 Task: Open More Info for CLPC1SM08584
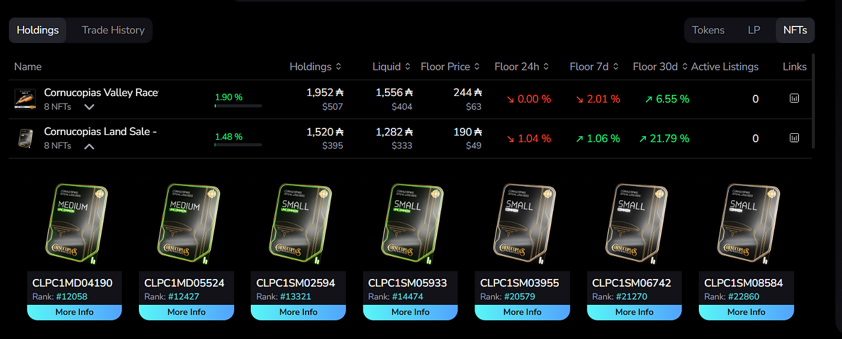click(746, 312)
